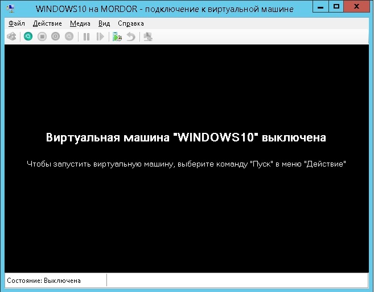Open the Вид menu

pos(104,23)
